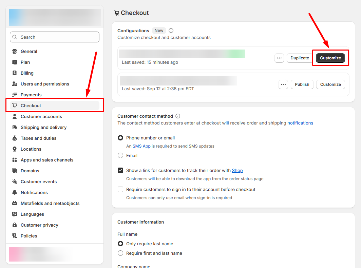Click the info icon beside Configurations

pos(171,31)
